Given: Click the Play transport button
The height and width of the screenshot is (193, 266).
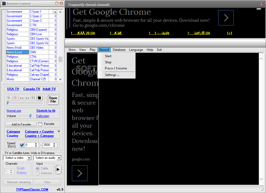Looking at the screenshot, I should 9,98.
